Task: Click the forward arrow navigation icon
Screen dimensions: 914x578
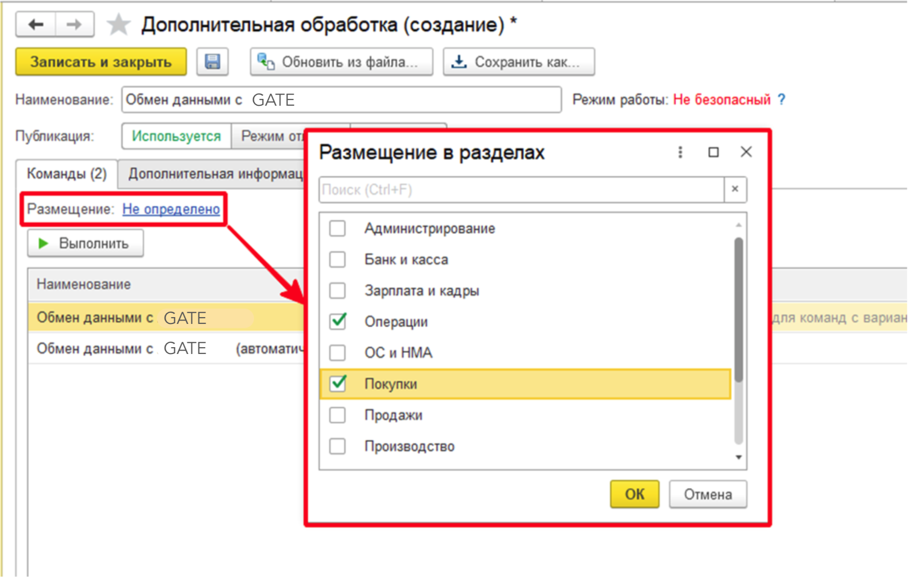Action: tap(74, 24)
